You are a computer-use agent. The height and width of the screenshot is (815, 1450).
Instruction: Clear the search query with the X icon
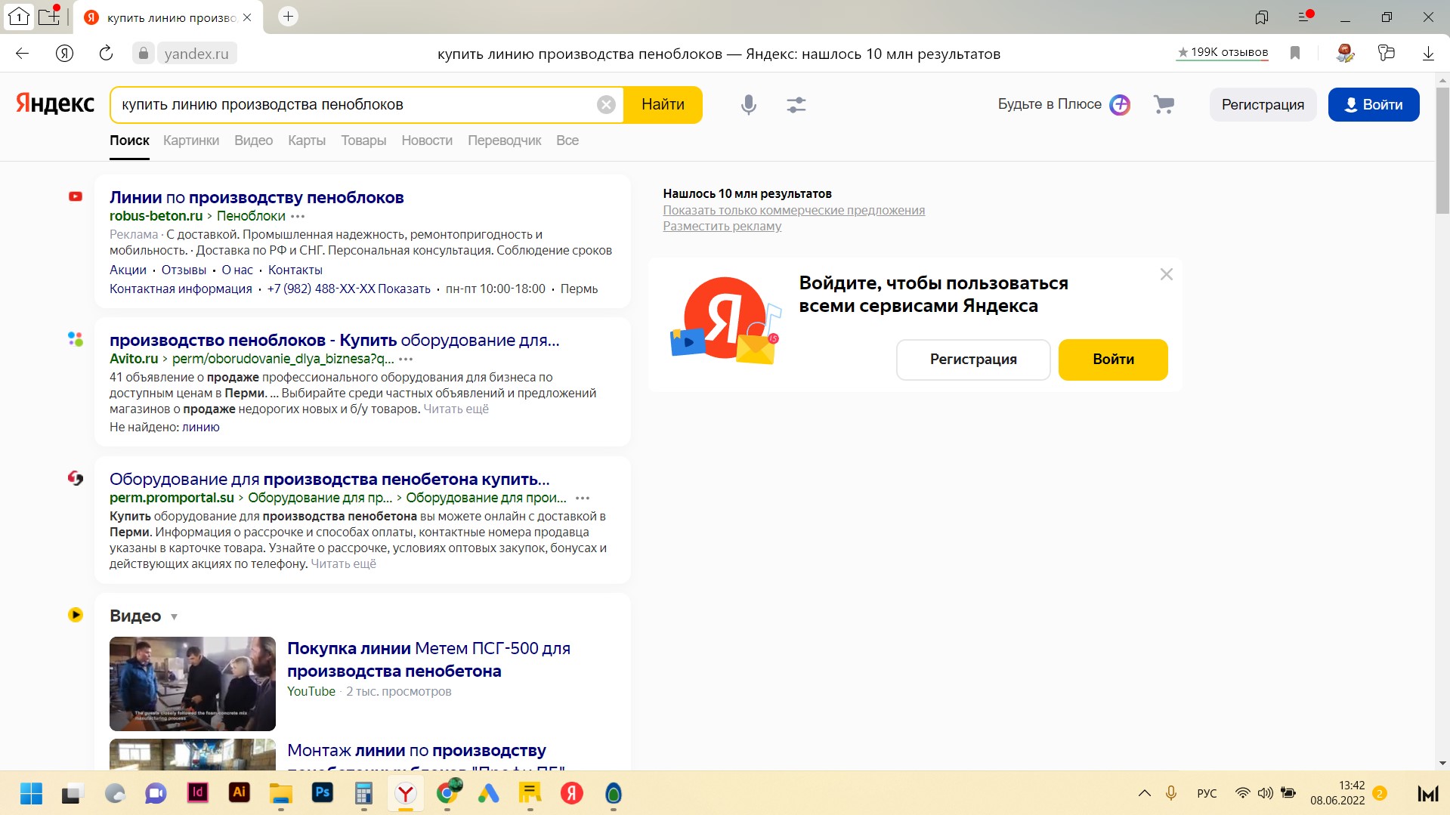point(605,104)
